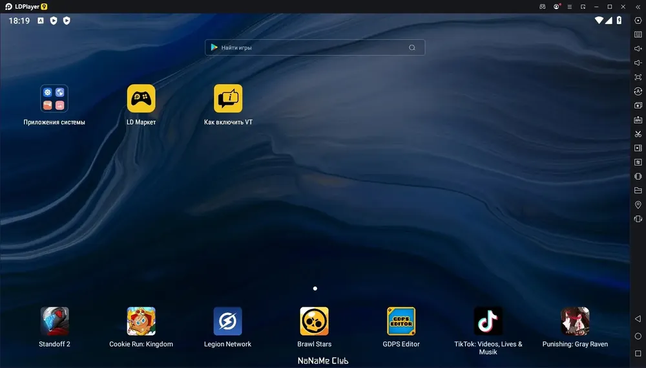Launch Cookie Run: Kingdom
The image size is (646, 368).
141,321
